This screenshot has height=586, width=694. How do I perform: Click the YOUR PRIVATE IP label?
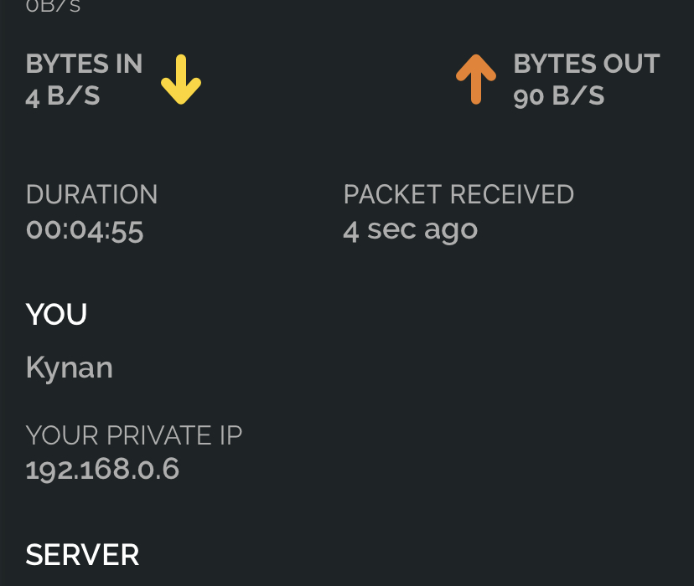pyautogui.click(x=134, y=435)
